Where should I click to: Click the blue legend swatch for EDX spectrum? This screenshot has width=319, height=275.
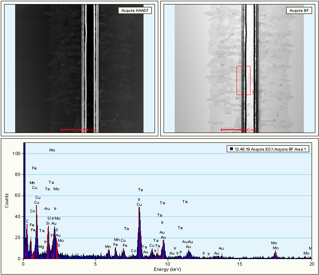(231, 150)
